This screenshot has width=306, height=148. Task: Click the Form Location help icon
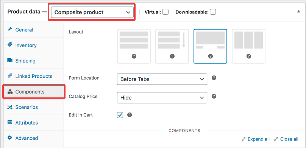[x=214, y=78]
